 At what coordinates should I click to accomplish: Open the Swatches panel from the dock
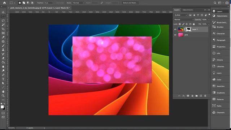(221, 86)
